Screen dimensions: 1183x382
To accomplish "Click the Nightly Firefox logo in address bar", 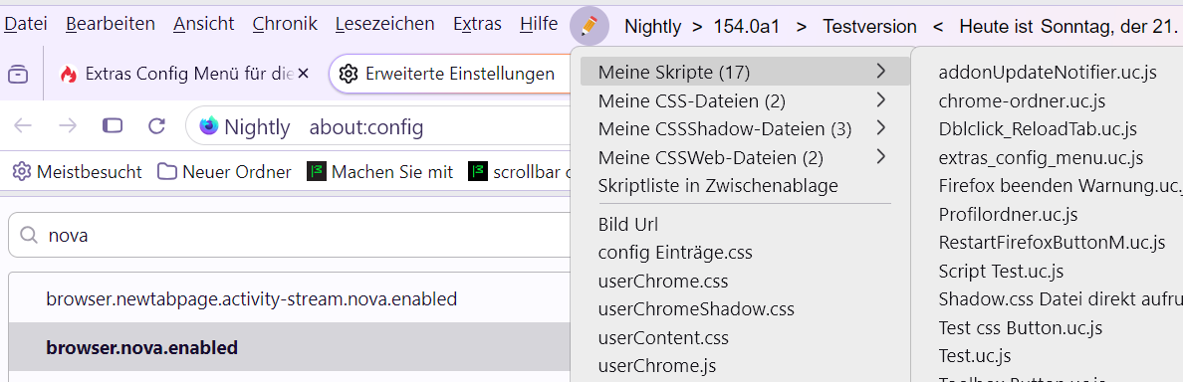I will pos(209,125).
